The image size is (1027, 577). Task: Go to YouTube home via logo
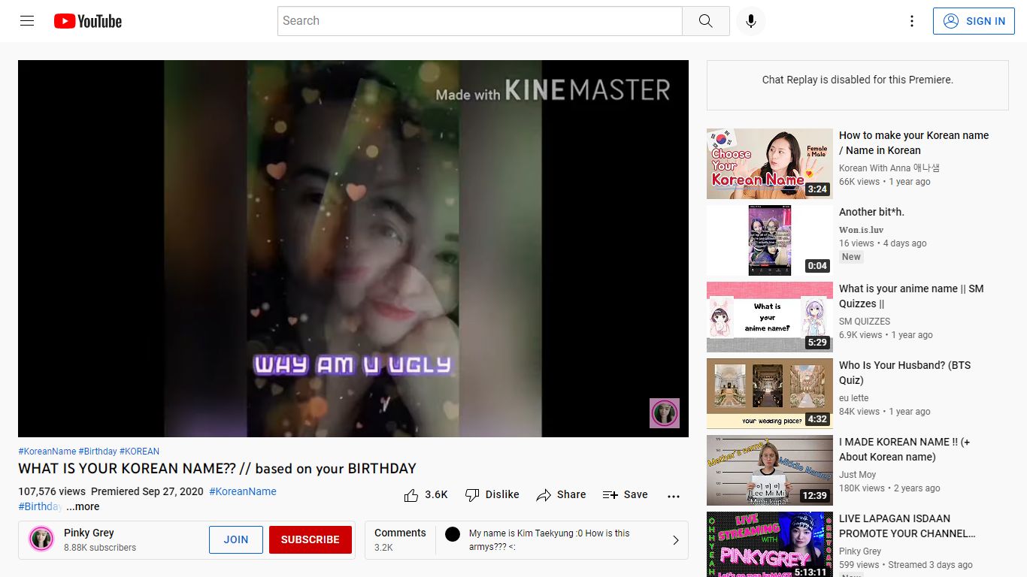click(88, 21)
